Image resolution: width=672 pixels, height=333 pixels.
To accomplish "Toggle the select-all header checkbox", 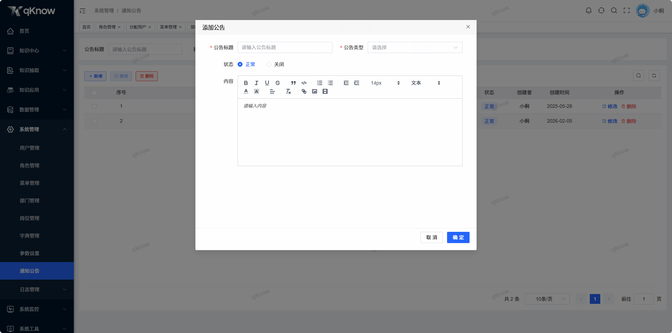I will [x=94, y=93].
